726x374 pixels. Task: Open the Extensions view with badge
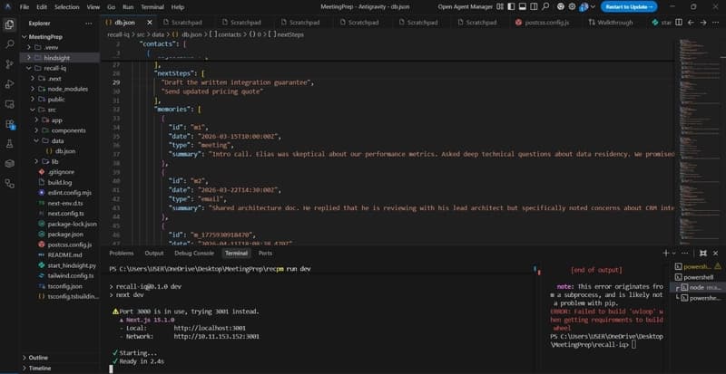[9, 124]
